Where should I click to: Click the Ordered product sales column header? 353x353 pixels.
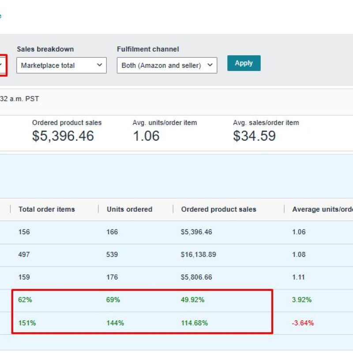point(218,209)
